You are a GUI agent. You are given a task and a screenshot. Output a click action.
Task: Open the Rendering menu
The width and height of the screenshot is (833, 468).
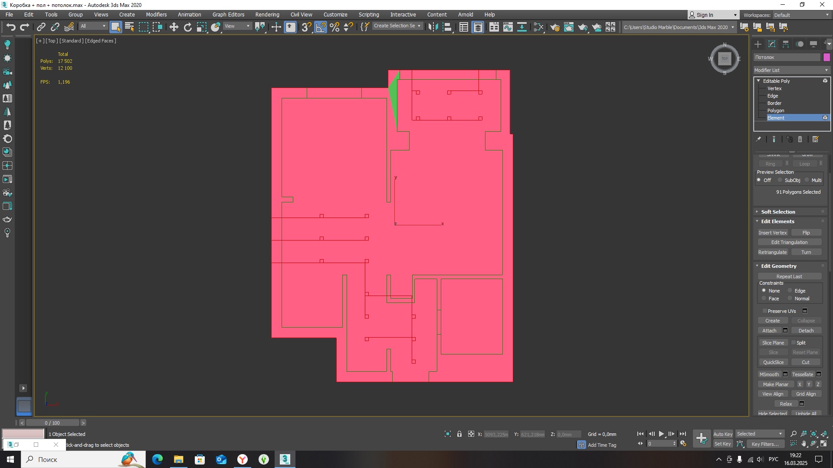click(x=267, y=15)
